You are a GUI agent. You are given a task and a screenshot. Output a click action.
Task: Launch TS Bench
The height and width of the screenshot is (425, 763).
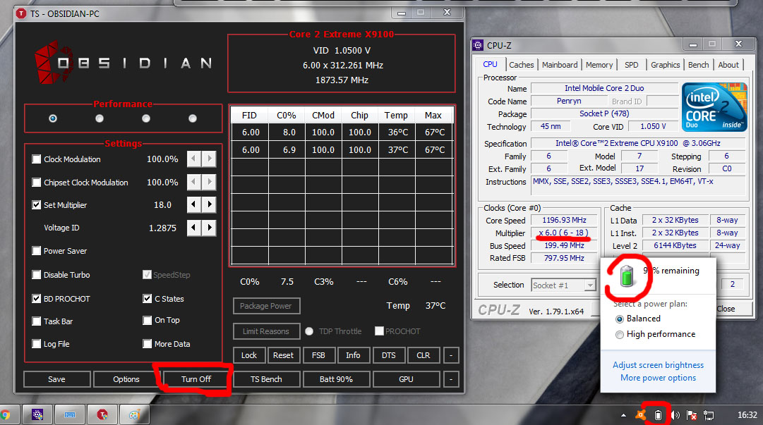tap(266, 379)
